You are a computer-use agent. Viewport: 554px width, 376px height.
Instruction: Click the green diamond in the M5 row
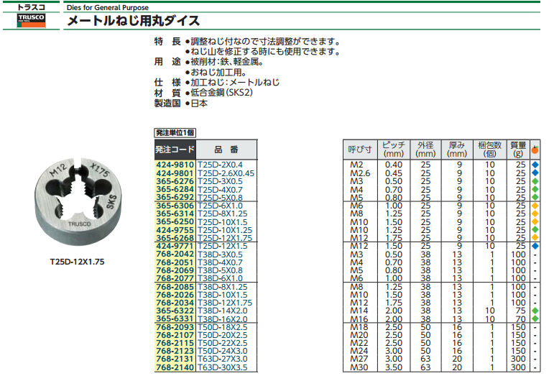click(535, 198)
